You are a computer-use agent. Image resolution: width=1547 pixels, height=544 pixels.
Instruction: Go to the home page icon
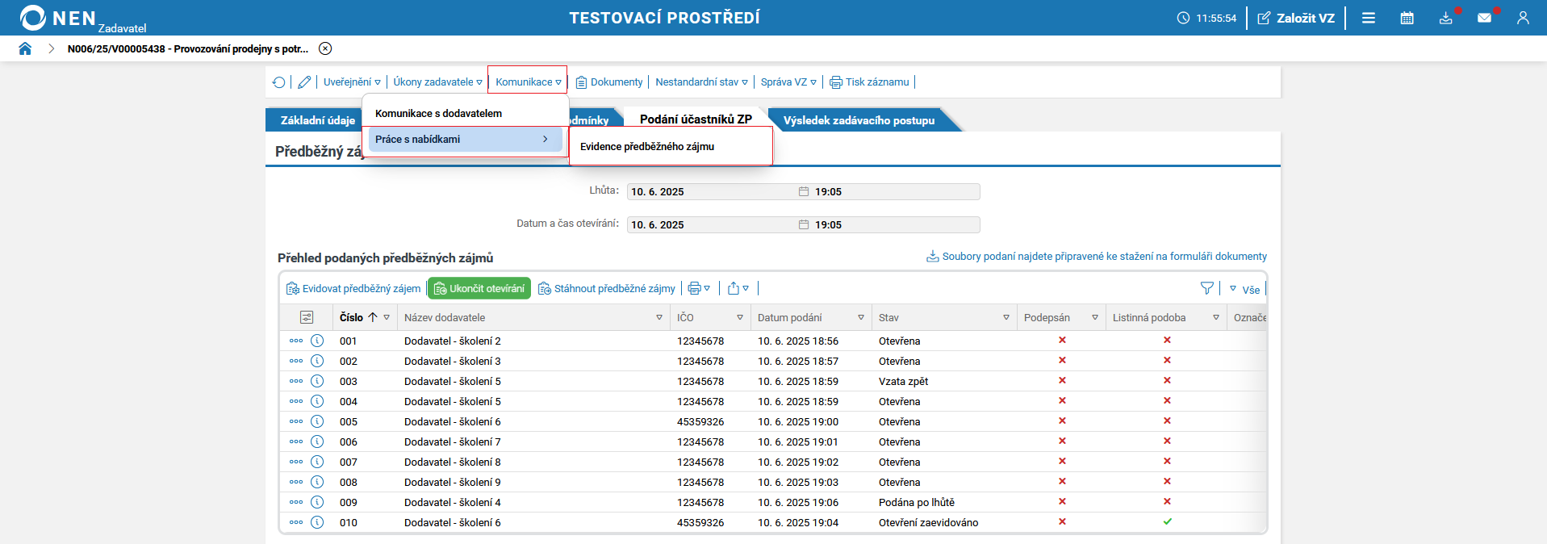click(x=25, y=48)
